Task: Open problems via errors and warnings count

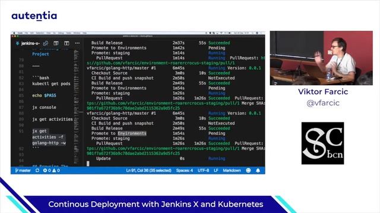Action: pos(52,170)
